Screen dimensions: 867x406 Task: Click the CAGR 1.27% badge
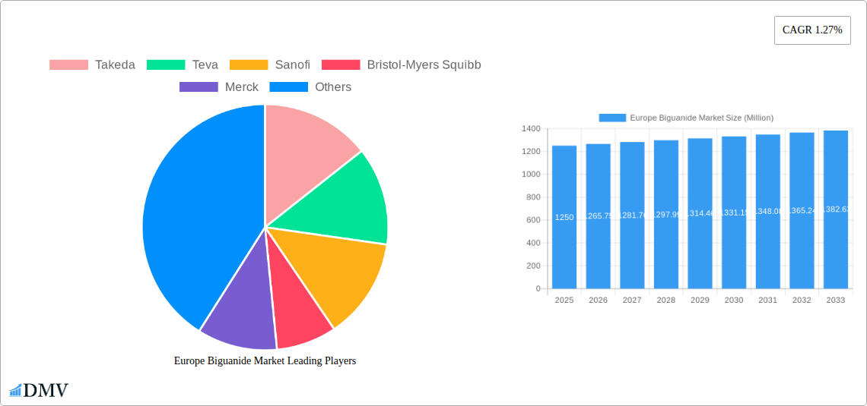(812, 30)
